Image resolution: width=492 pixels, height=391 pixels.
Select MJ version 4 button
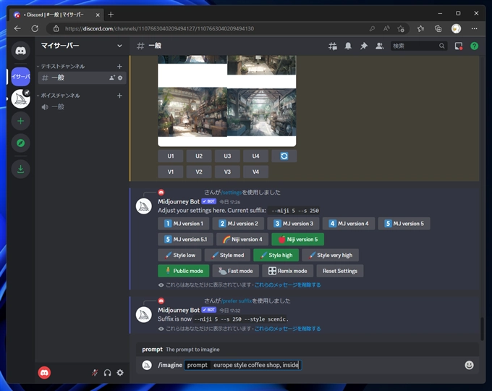349,224
